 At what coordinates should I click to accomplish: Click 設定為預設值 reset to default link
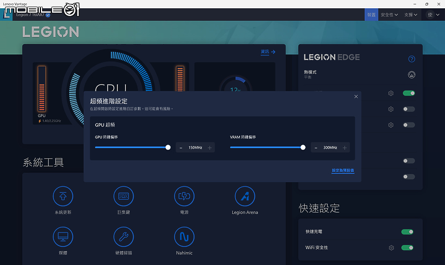pos(343,171)
